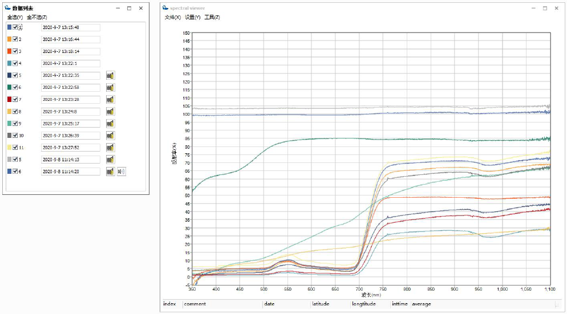Toggle the checkbox for dataset 9
Image resolution: width=567 pixels, height=314 pixels.
15,124
